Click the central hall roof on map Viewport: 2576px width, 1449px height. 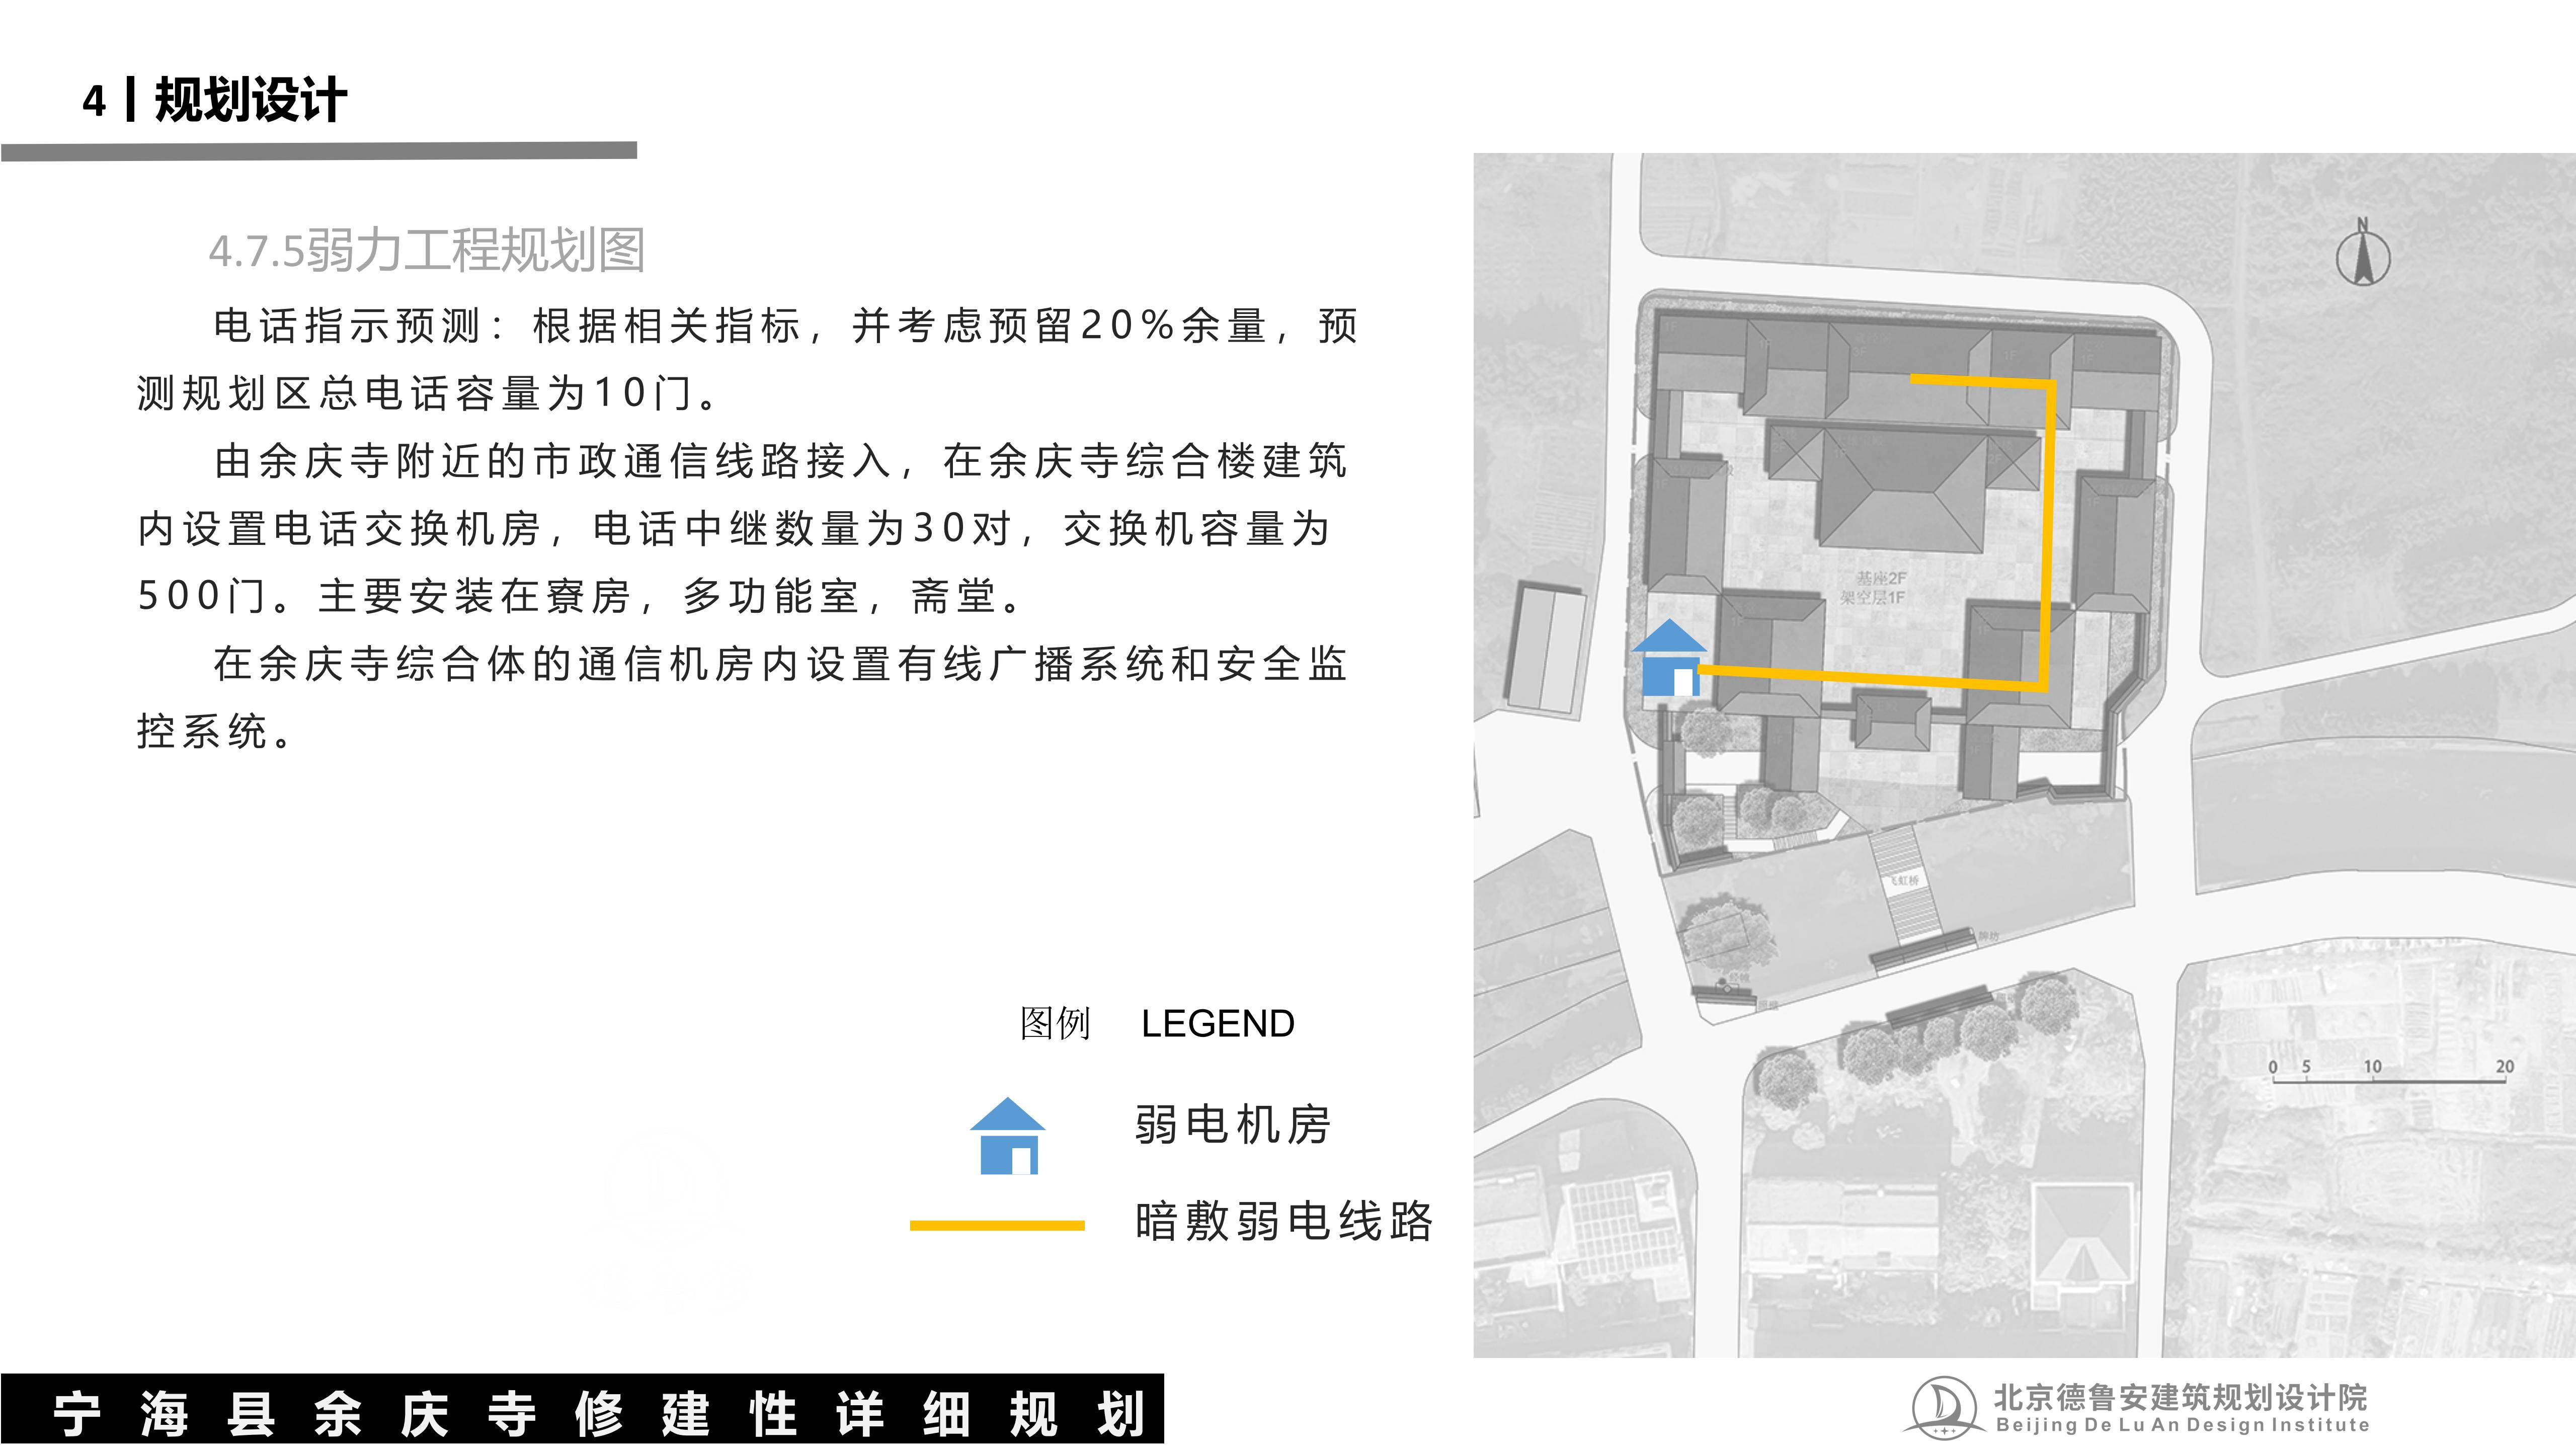(x=1902, y=490)
